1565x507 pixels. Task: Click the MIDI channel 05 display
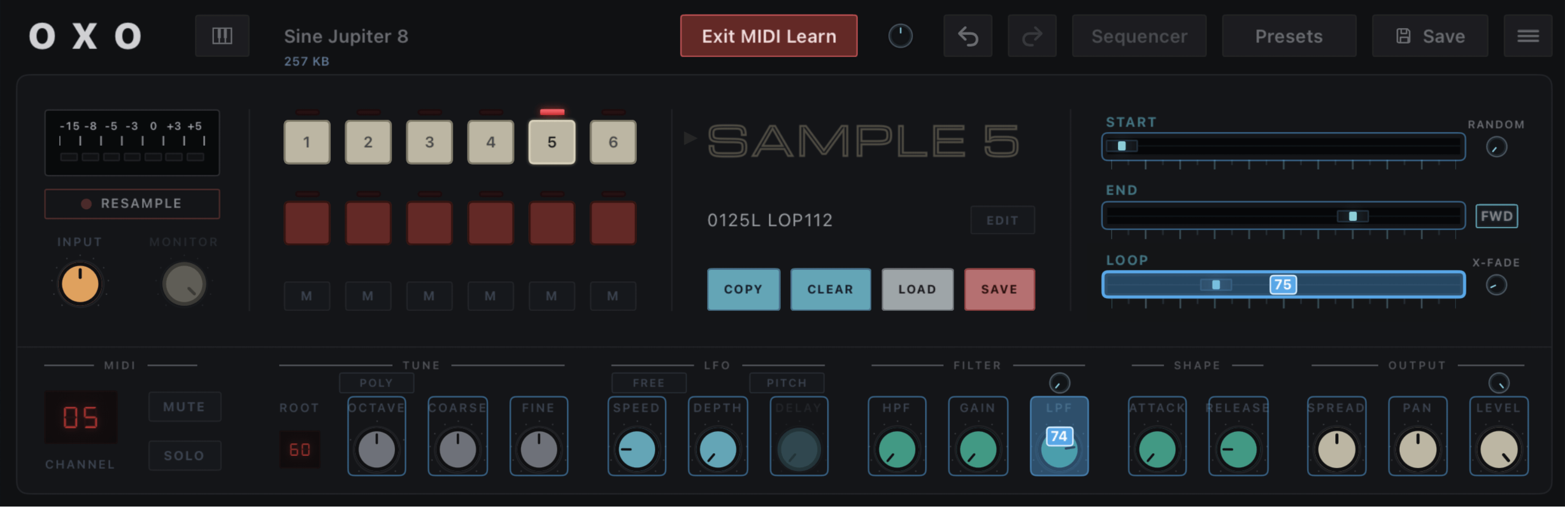click(81, 418)
